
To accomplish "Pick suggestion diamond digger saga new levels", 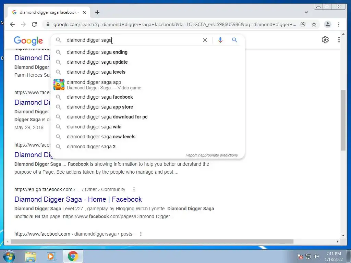I will pos(147,137).
